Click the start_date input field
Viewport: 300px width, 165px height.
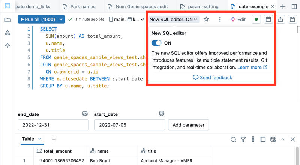click(x=129, y=125)
